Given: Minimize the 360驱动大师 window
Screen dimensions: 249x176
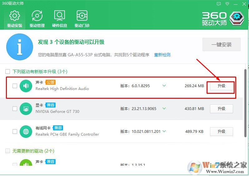Looking at the screenshot, I should tap(236, 4).
